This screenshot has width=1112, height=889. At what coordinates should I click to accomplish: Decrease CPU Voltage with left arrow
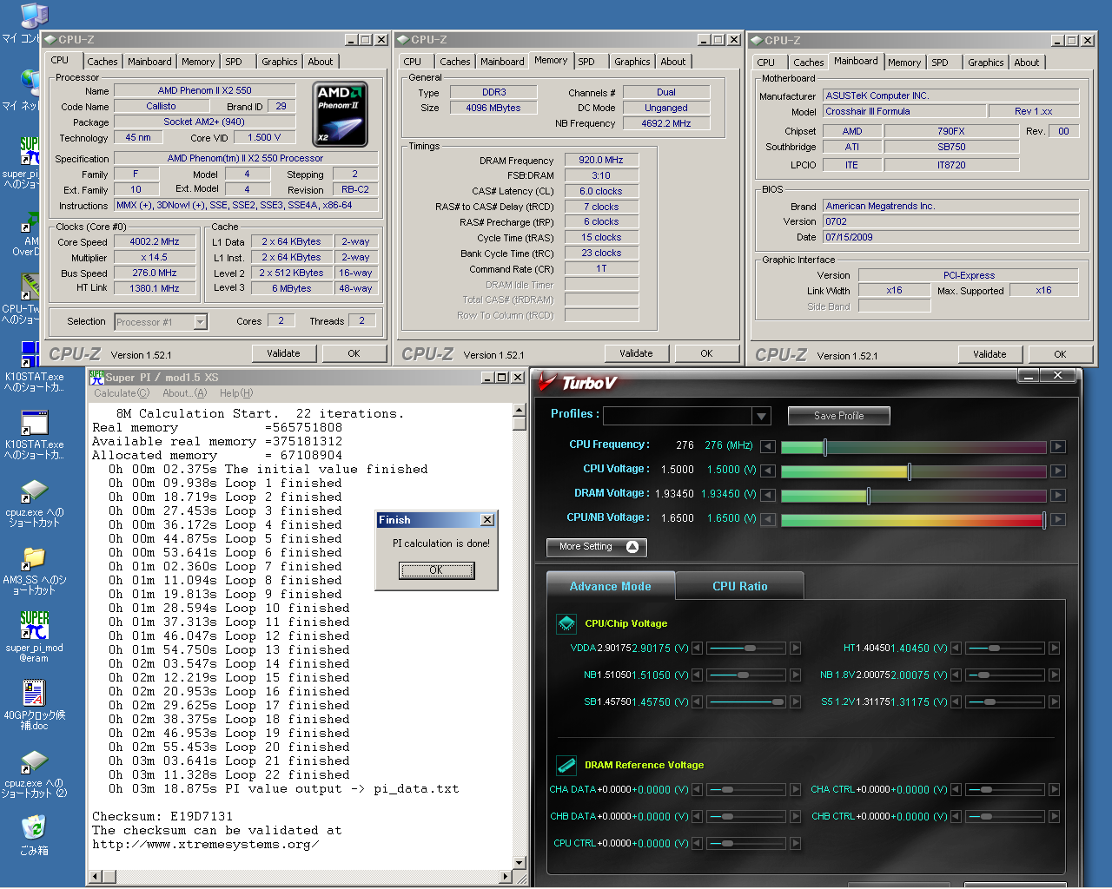tap(767, 471)
